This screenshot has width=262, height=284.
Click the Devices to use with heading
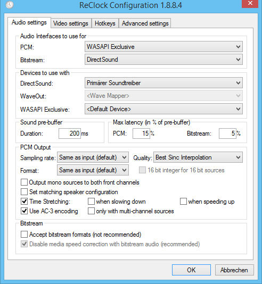(45, 73)
